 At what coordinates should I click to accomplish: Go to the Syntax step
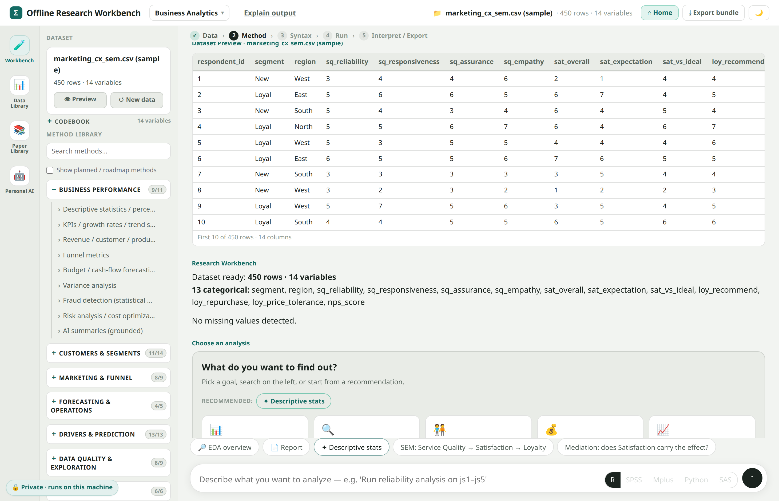[295, 35]
